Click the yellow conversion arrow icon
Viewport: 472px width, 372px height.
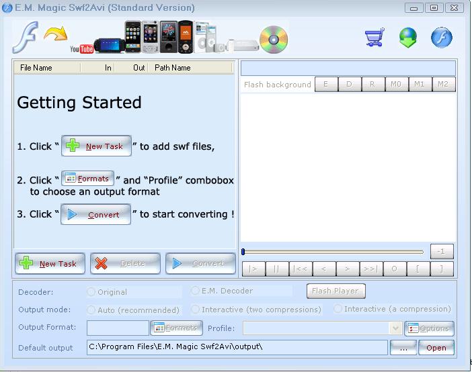56,34
